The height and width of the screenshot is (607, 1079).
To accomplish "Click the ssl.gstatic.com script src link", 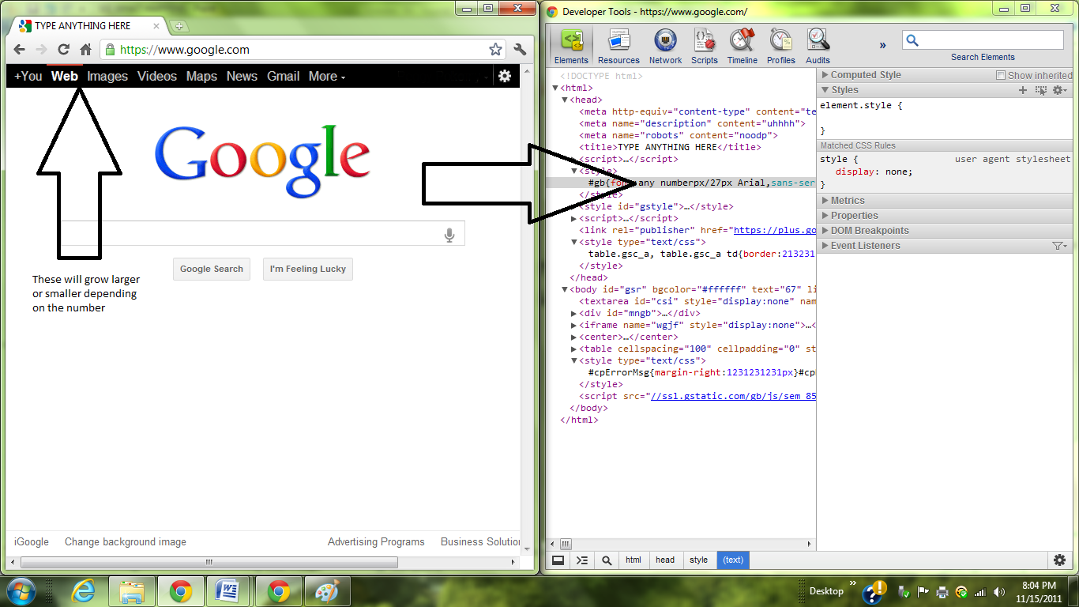I will (x=732, y=397).
